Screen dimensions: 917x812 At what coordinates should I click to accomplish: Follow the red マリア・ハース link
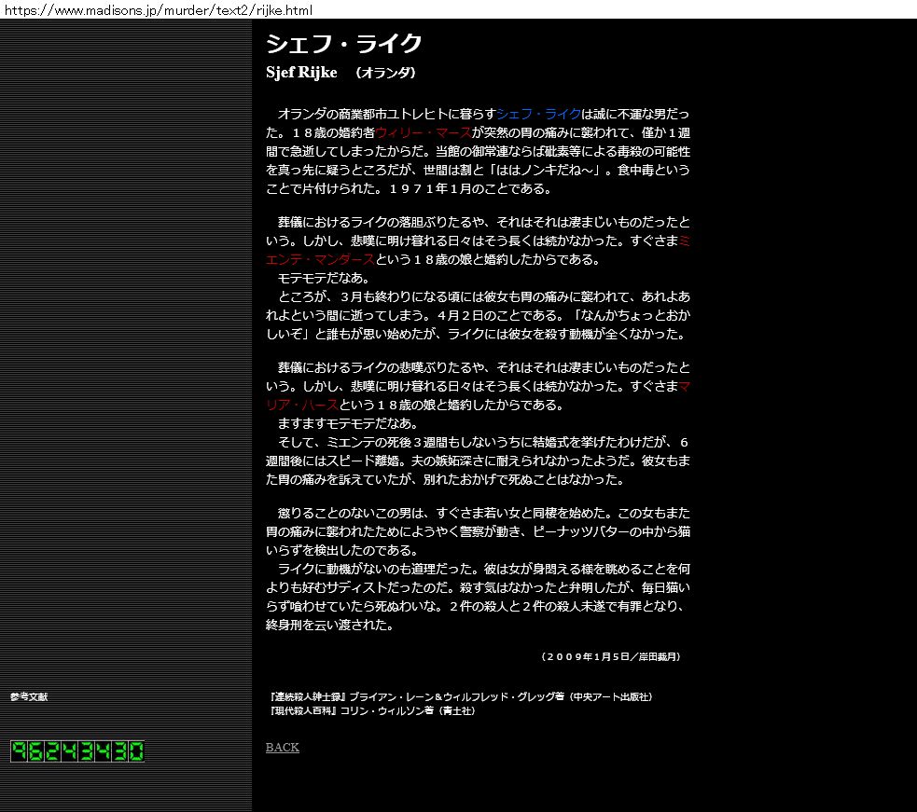coord(301,405)
